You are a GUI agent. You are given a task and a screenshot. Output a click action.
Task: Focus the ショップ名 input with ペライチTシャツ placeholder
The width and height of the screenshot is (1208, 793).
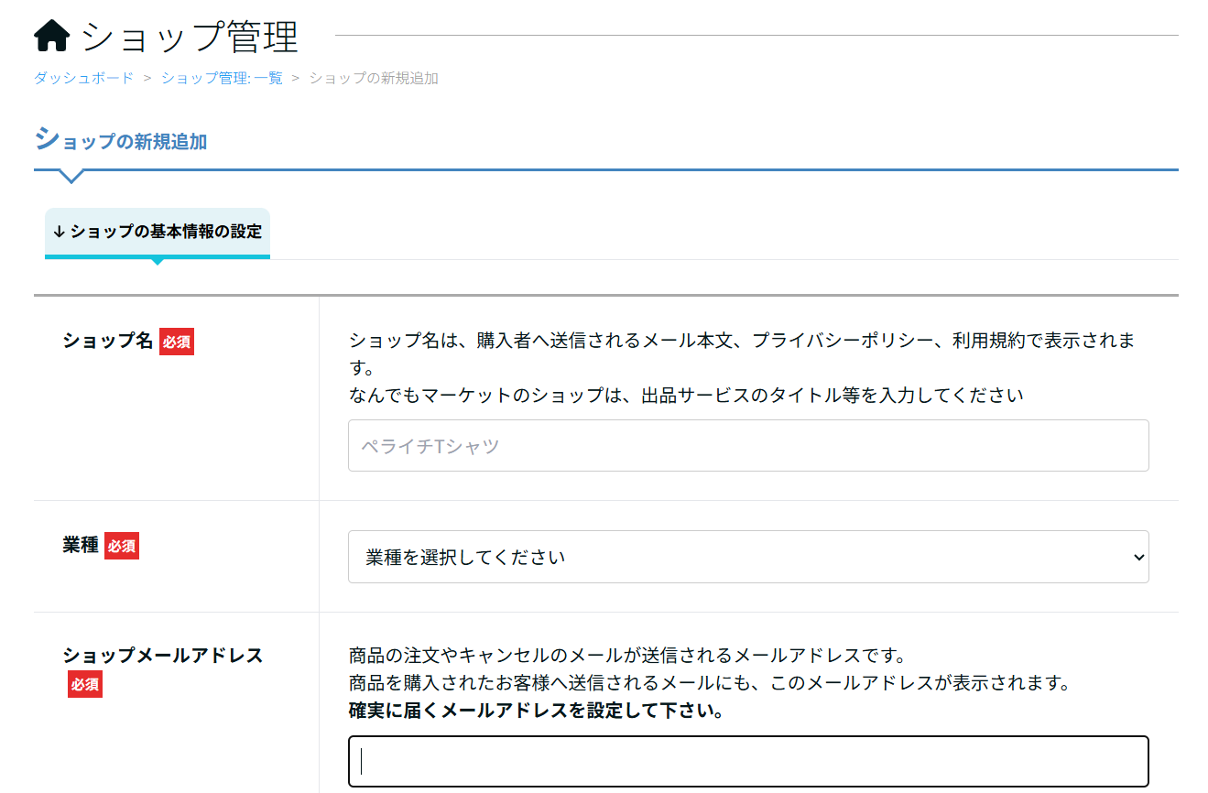[747, 446]
